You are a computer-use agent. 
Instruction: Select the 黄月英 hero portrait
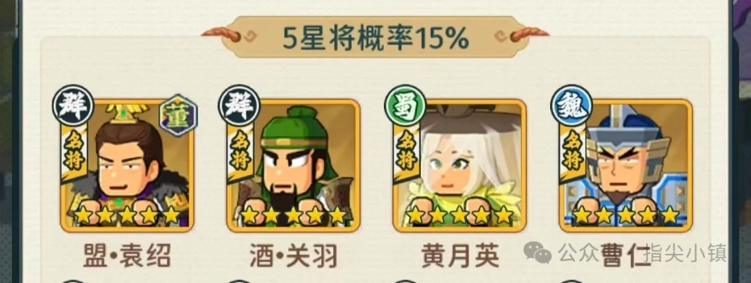460,166
